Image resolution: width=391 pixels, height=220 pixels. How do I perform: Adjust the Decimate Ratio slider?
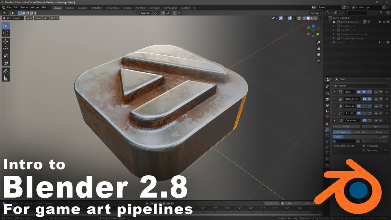[361, 137]
